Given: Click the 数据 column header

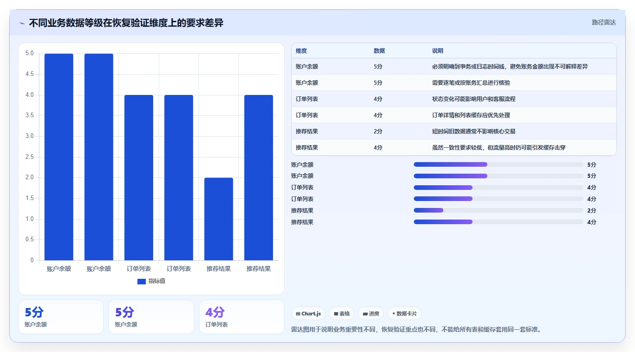Looking at the screenshot, I should [379, 51].
